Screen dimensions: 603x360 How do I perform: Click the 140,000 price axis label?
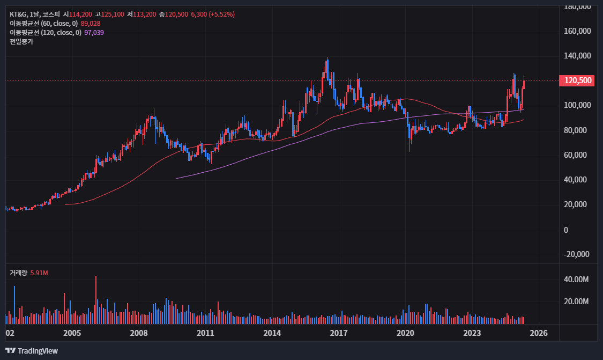577,56
